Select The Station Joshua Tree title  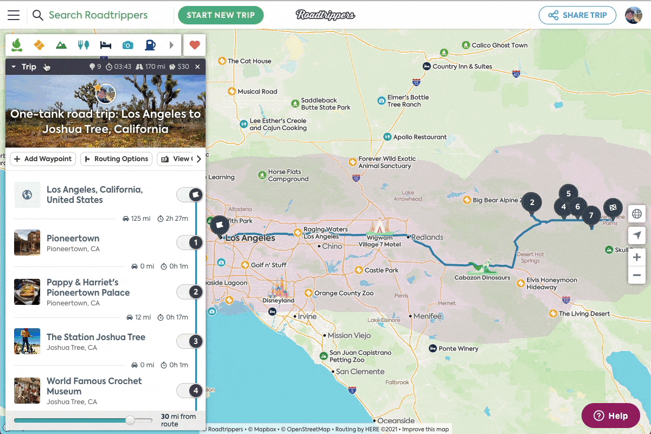pos(96,337)
